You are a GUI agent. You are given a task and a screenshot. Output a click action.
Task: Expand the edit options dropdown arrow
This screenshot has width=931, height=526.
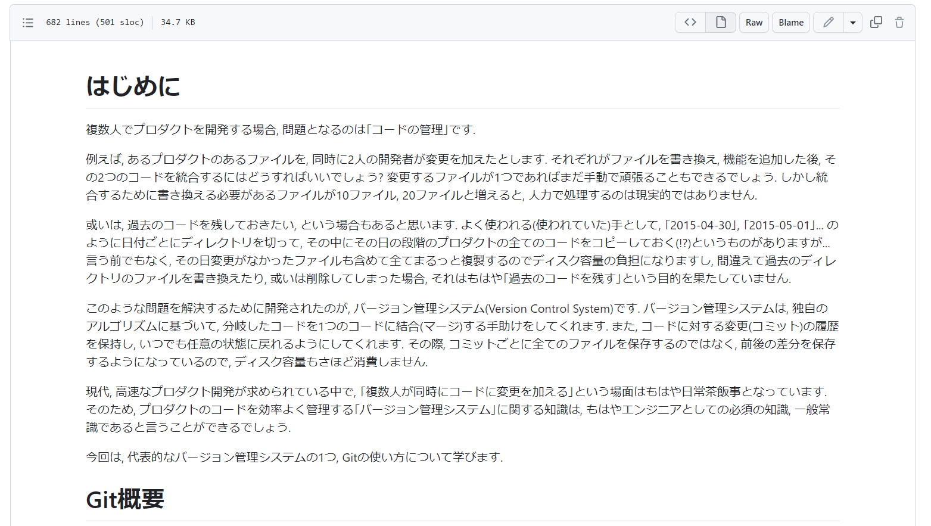pos(853,23)
